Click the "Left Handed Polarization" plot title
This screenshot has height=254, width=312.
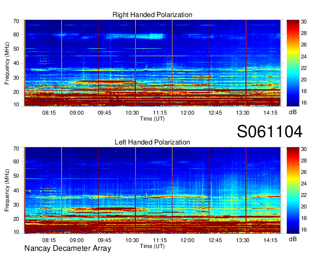coord(152,142)
